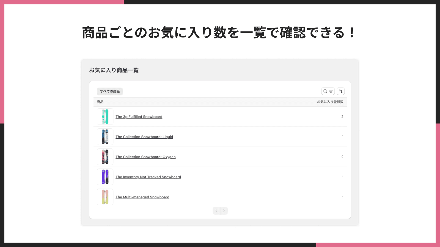The image size is (440, 247).
Task: Click the teal 3p Fulfilled Snowboard thumbnail
Action: pyautogui.click(x=105, y=117)
